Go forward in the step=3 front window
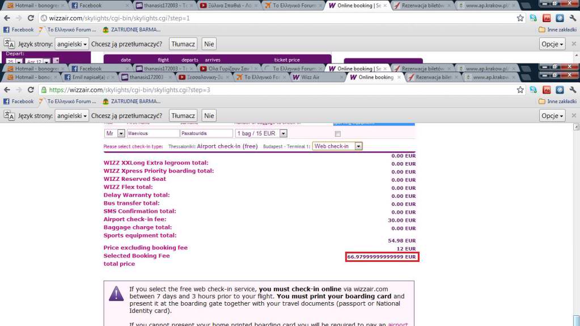 click(19, 90)
